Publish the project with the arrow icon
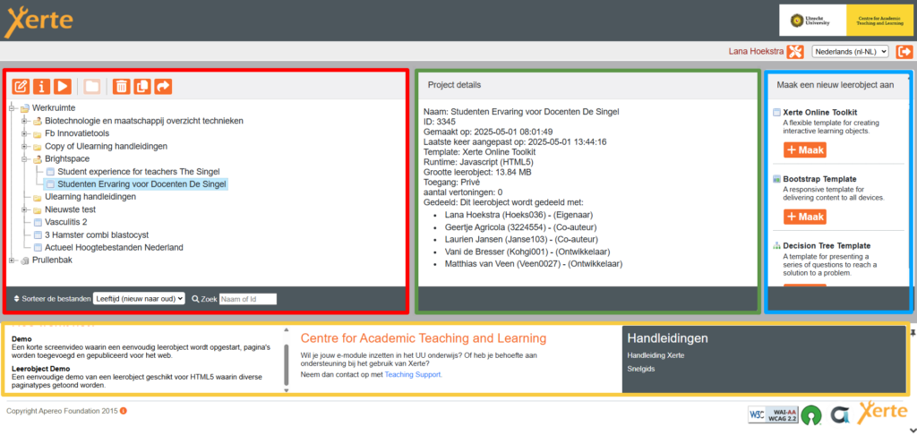Viewport: 917px width, 435px height. (163, 87)
